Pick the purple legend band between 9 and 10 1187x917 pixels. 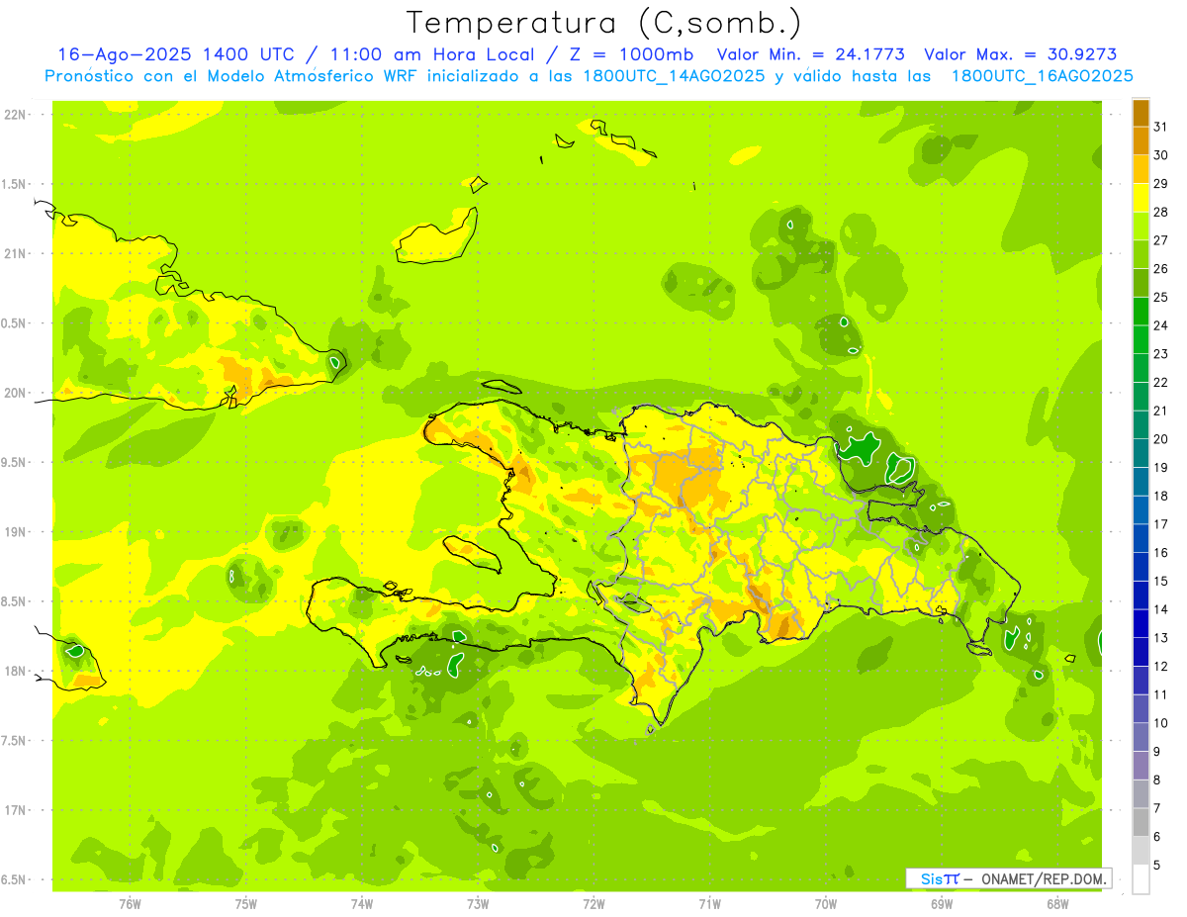coord(1141,737)
